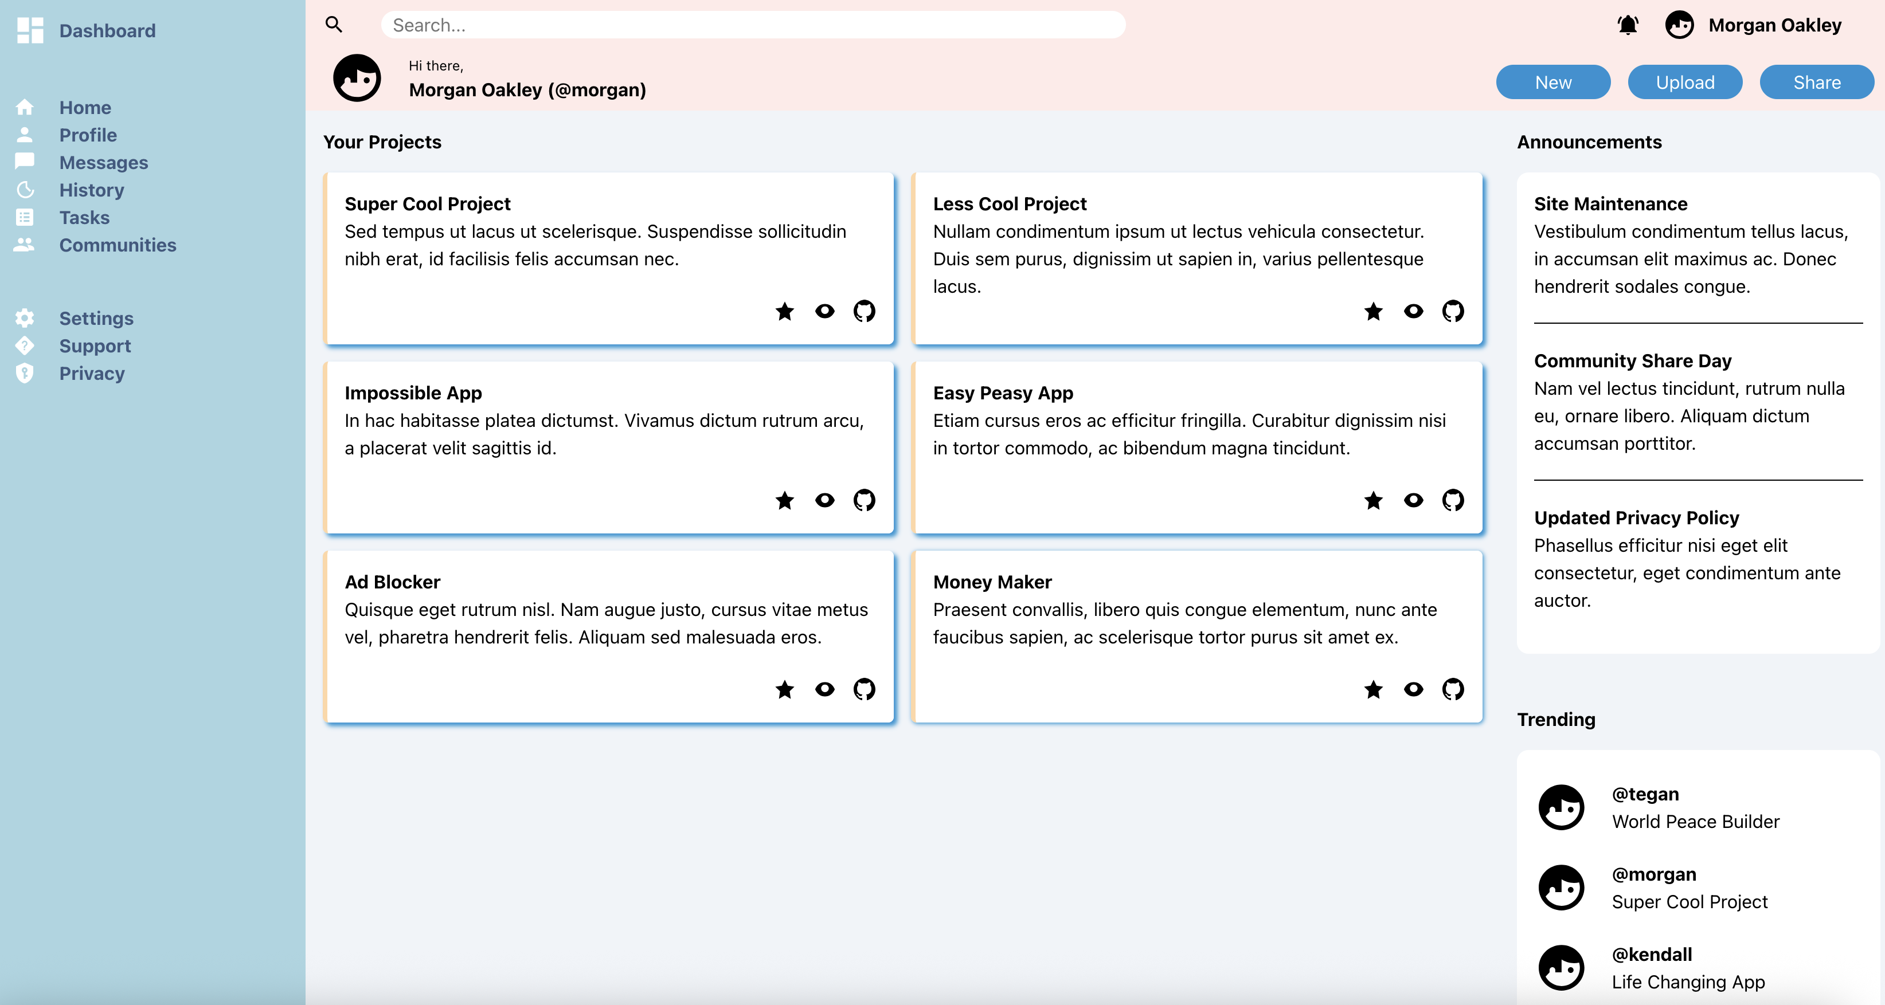The image size is (1885, 1005).
Task: Click the search magnifier icon
Action: pos(334,25)
